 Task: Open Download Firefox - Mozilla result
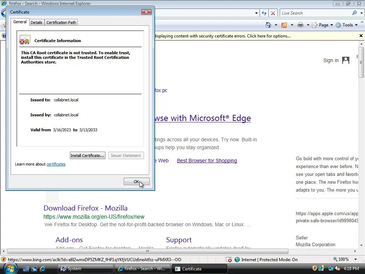click(86, 208)
